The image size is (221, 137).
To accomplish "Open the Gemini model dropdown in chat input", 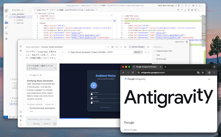I will (46, 124).
